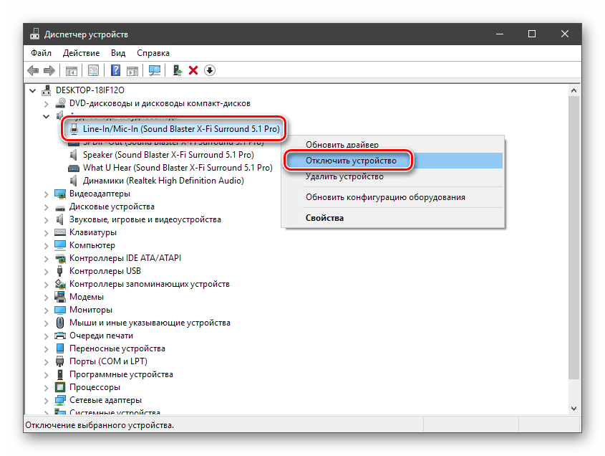Click the update driver green arrow icon
Image resolution: width=605 pixels, height=456 pixels.
178,70
